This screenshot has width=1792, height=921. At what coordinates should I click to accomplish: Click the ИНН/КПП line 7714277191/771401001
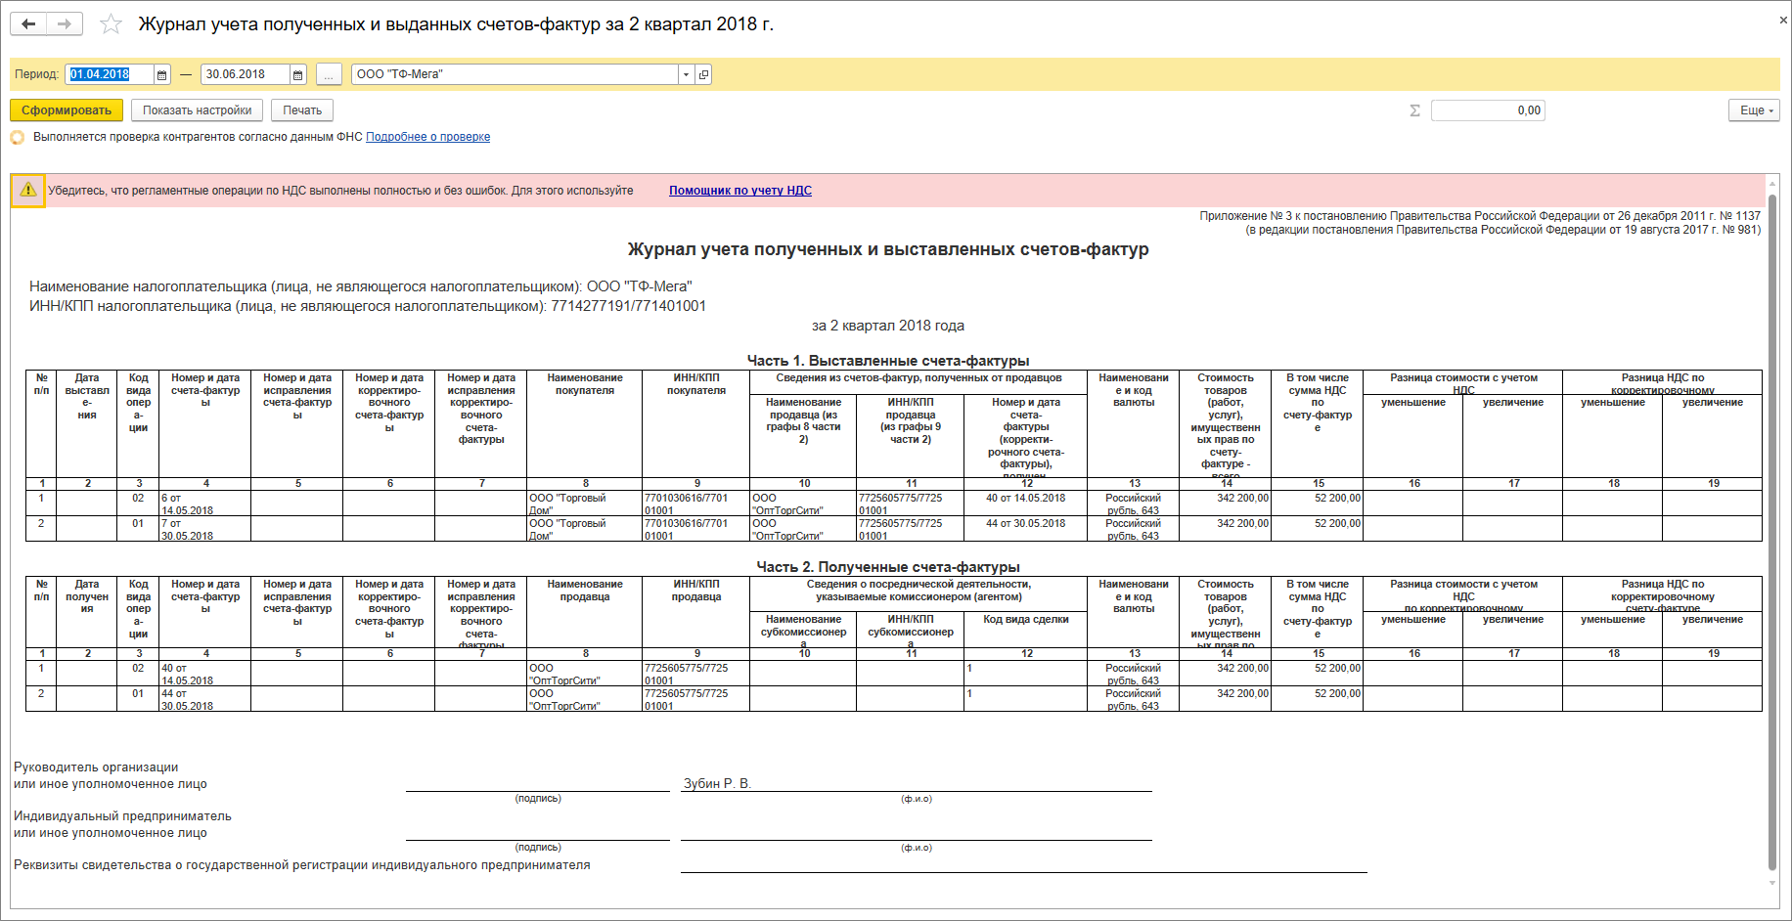pyautogui.click(x=368, y=306)
